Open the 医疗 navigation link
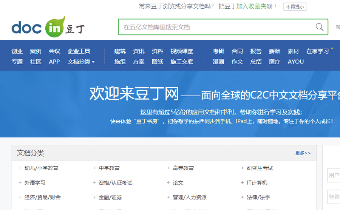Image resolution: width=340 pixels, height=210 pixels. pyautogui.click(x=275, y=62)
